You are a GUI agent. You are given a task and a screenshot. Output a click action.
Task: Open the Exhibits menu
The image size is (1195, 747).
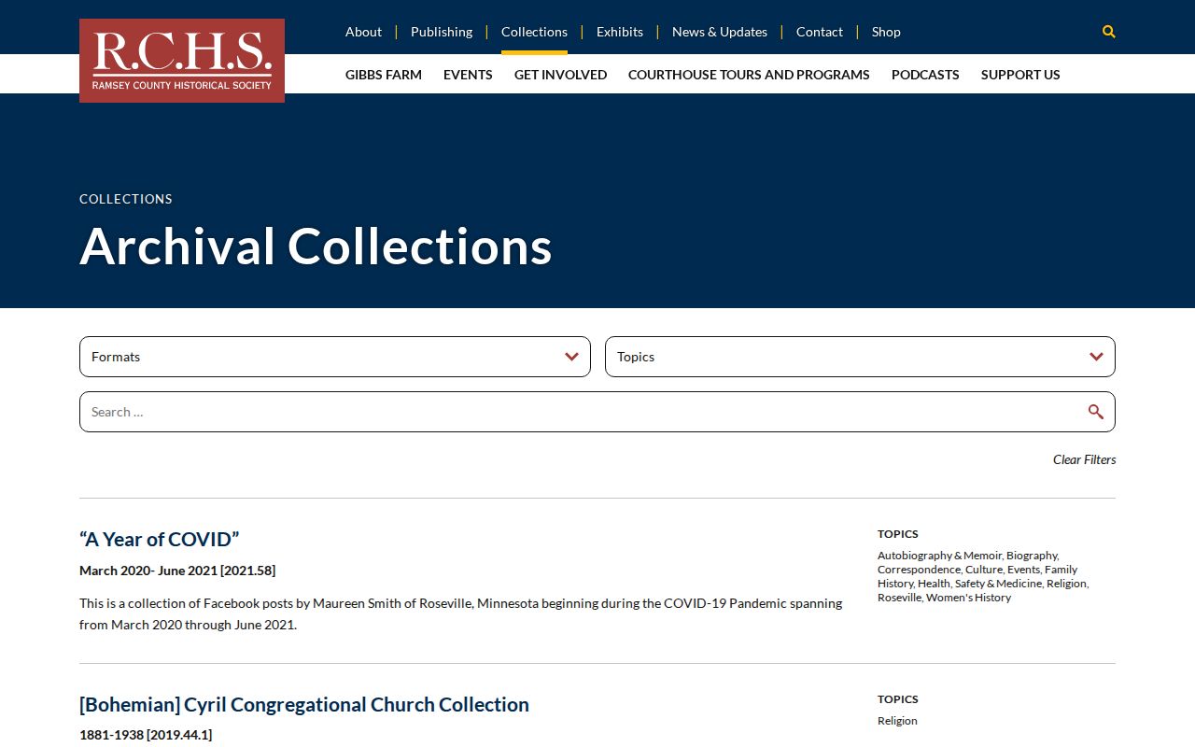coord(620,32)
